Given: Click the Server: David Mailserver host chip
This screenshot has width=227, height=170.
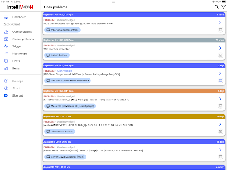Looking at the screenshot, I should (65, 157).
